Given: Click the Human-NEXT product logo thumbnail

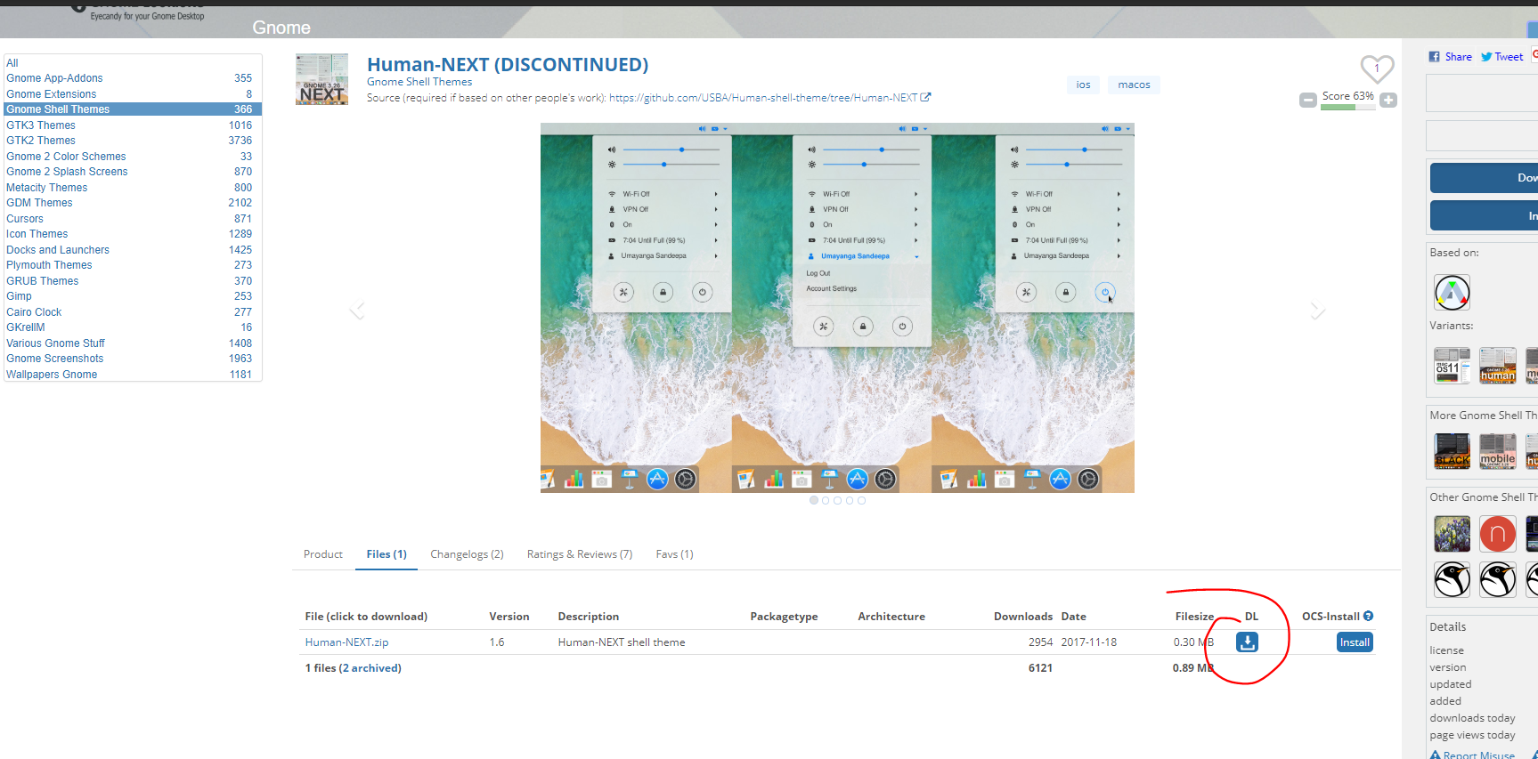Looking at the screenshot, I should point(321,79).
